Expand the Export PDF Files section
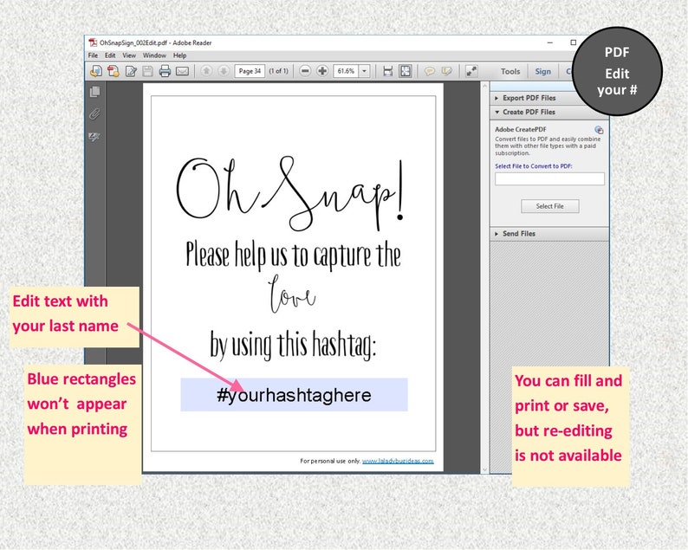Viewport: 688px width, 550px height. tap(534, 98)
